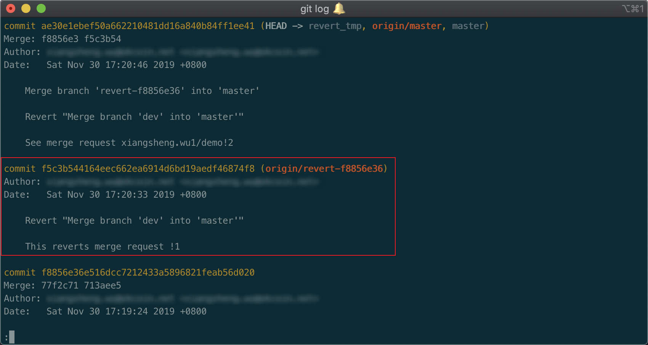Screen dimensions: 648x345
Task: Click the merge request reference xiangsheng.wu1/demo!2
Action: [178, 143]
